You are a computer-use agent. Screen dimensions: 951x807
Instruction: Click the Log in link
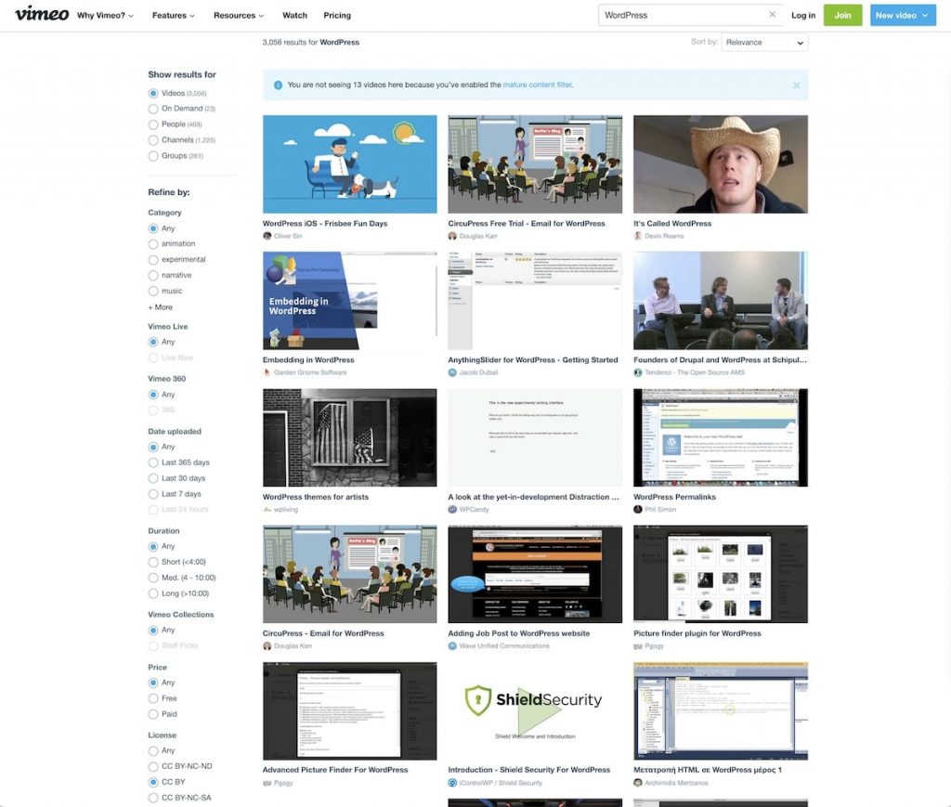tap(803, 15)
